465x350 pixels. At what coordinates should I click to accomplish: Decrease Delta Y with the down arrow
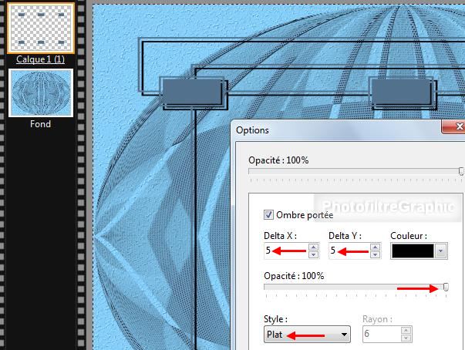click(376, 254)
